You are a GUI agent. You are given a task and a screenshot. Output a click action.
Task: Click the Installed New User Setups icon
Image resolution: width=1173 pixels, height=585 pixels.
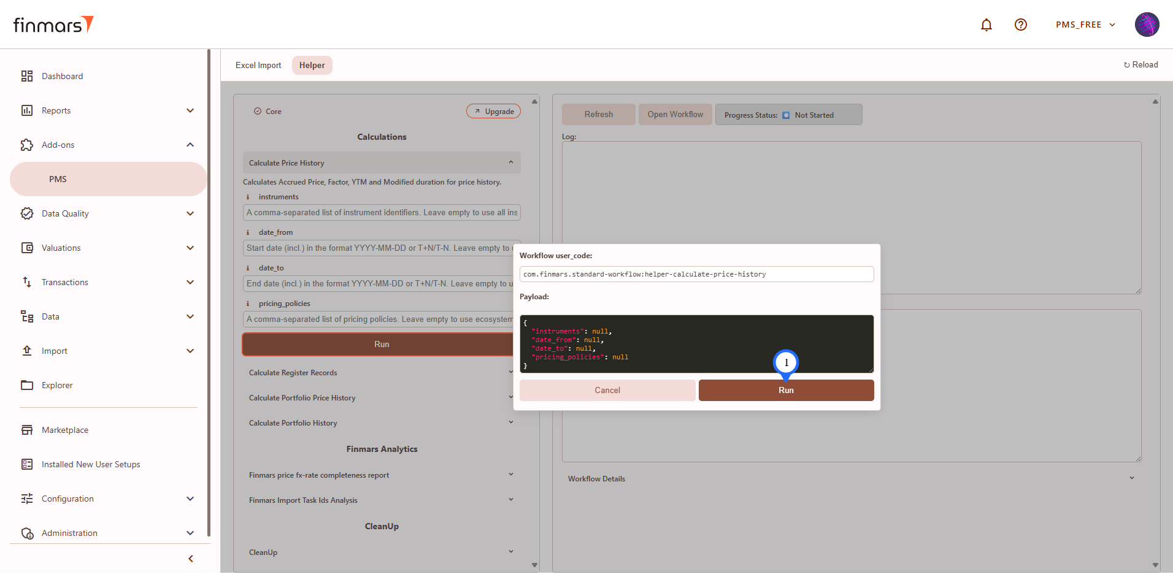pos(27,464)
